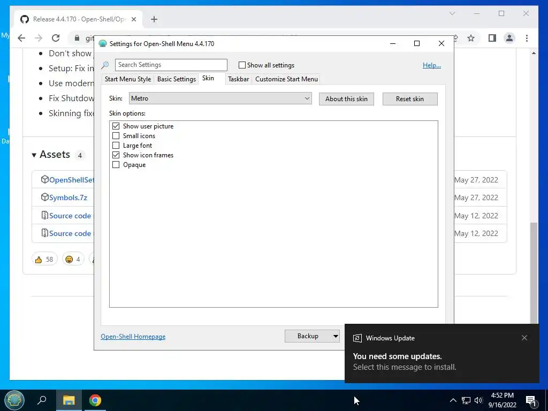Open the Help link
The height and width of the screenshot is (411, 548).
[432, 65]
